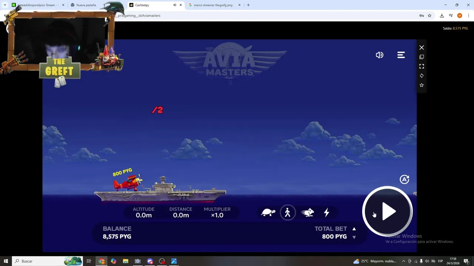
Task: Increase total bet with up arrow
Action: pos(354,229)
